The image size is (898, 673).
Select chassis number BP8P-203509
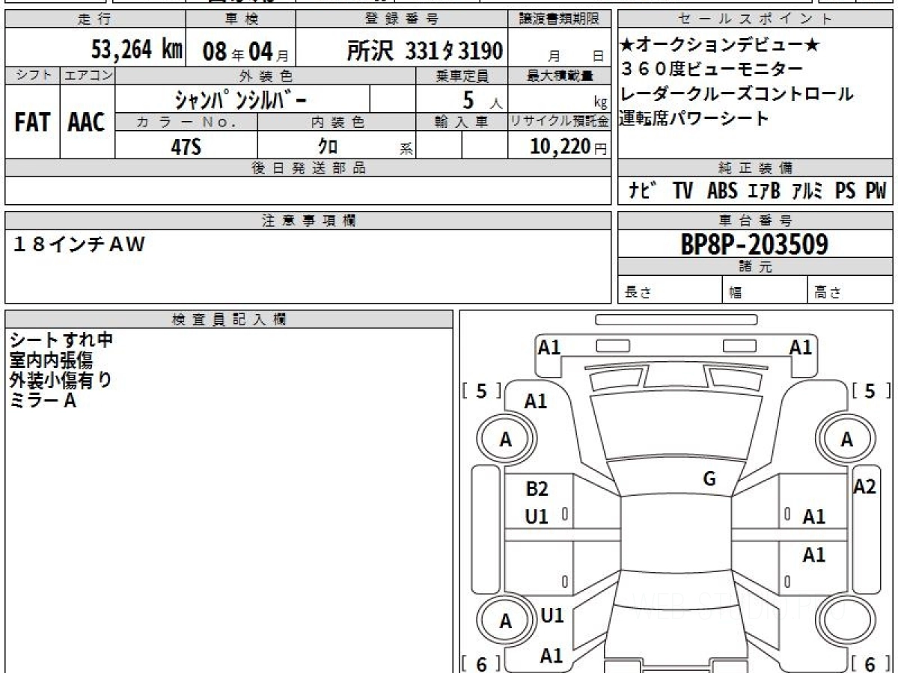pos(754,245)
